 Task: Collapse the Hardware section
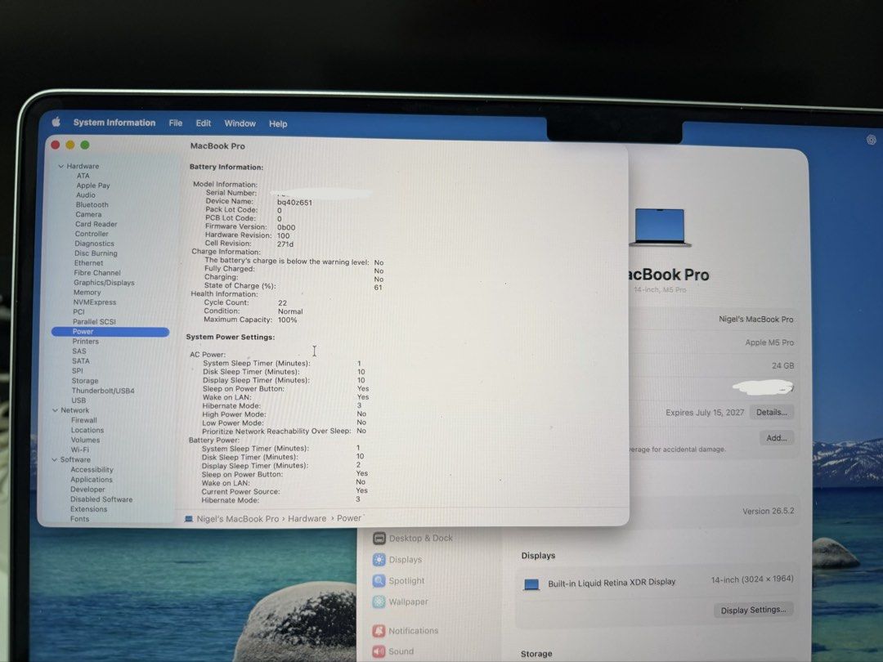click(x=61, y=166)
